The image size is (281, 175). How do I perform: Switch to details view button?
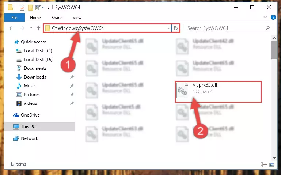[x=263, y=164]
